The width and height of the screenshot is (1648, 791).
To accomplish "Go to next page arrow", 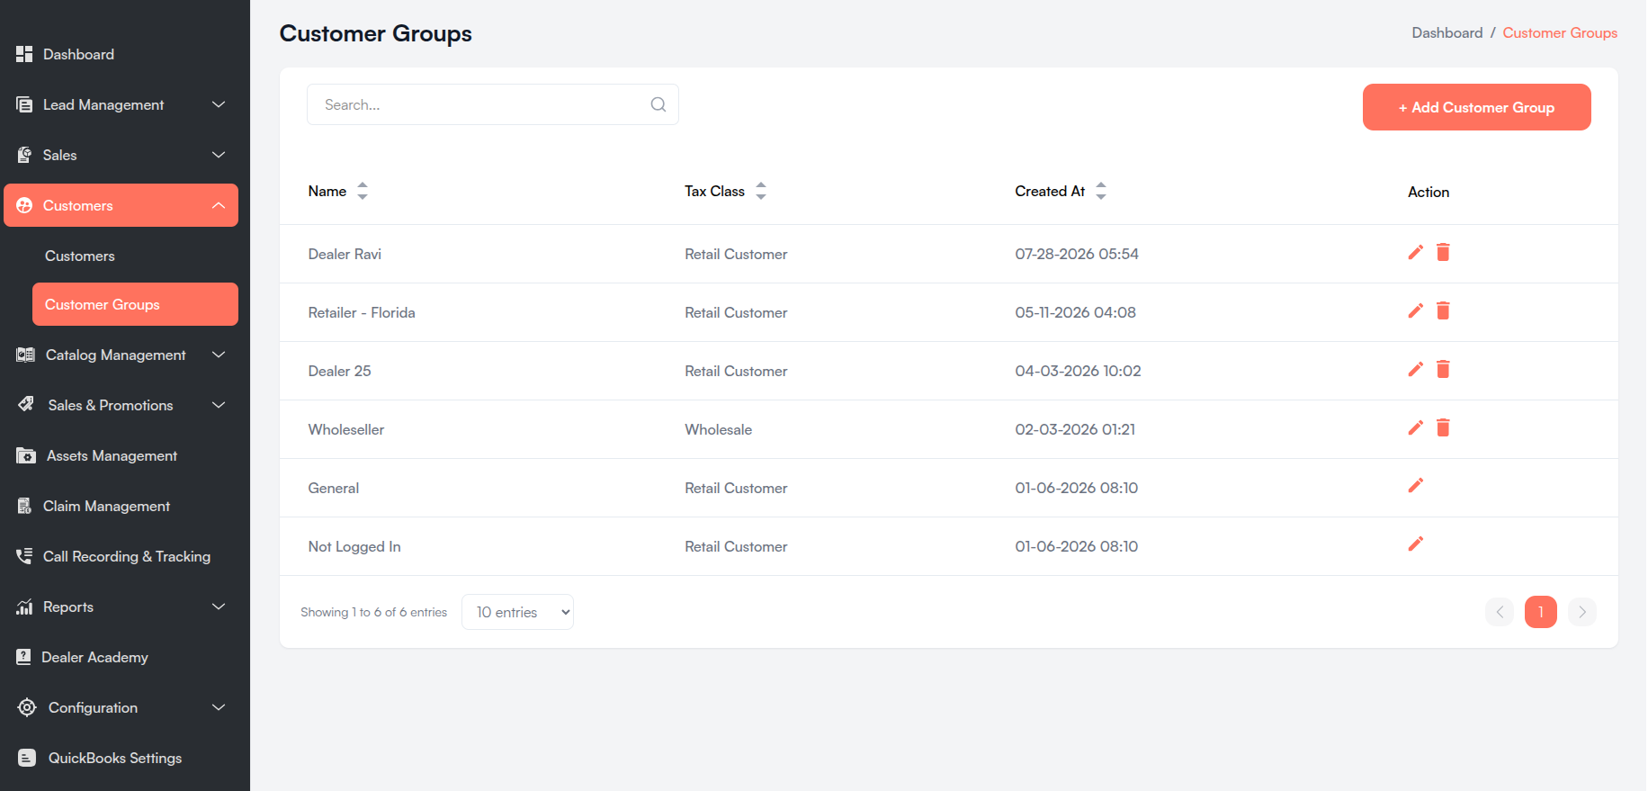I will point(1582,612).
